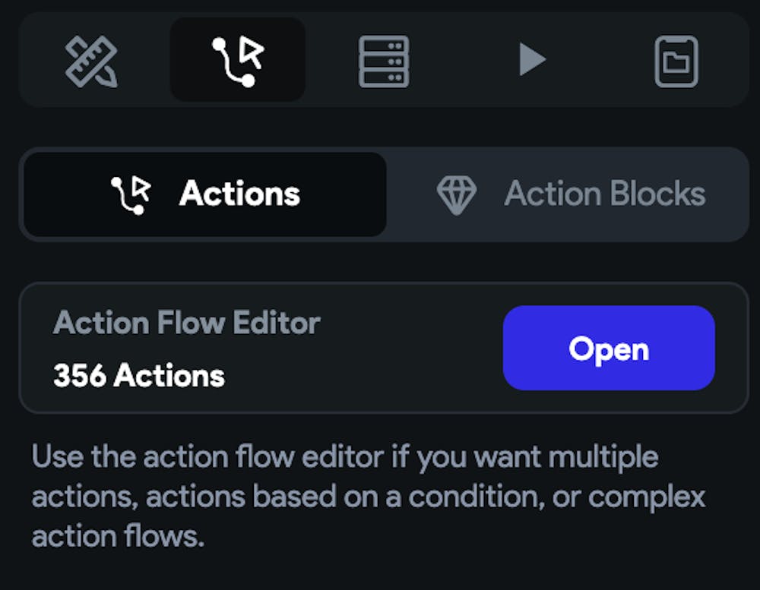
Task: Open the Backend Query server-stack icon
Action: point(384,60)
